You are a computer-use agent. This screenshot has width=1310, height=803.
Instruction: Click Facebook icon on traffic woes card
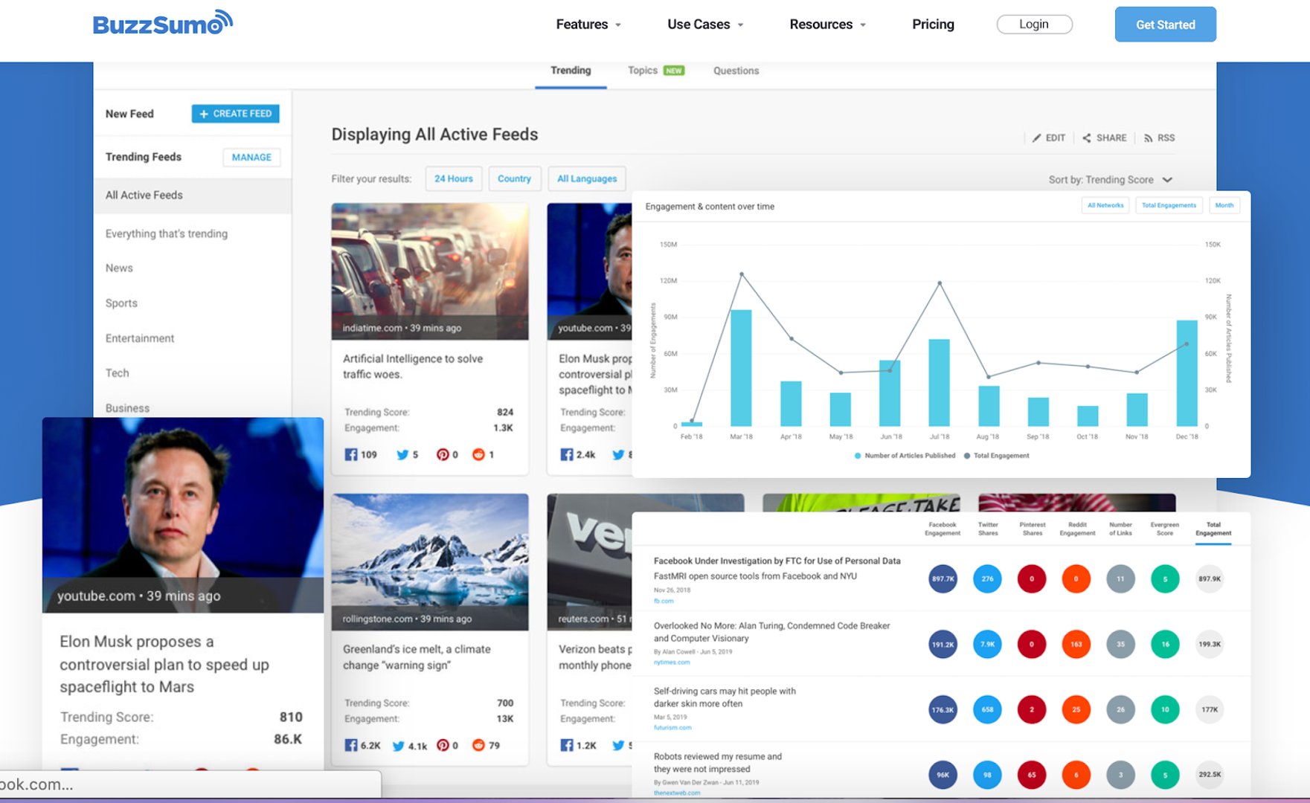pyautogui.click(x=351, y=454)
